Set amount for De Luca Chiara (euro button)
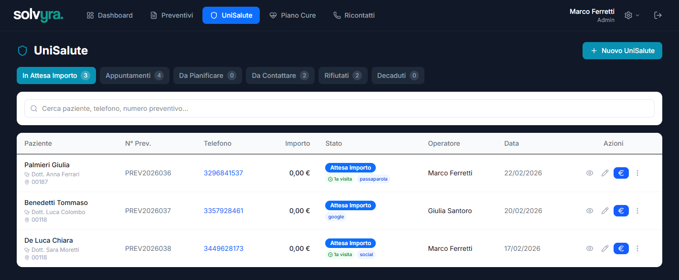 click(x=621, y=248)
